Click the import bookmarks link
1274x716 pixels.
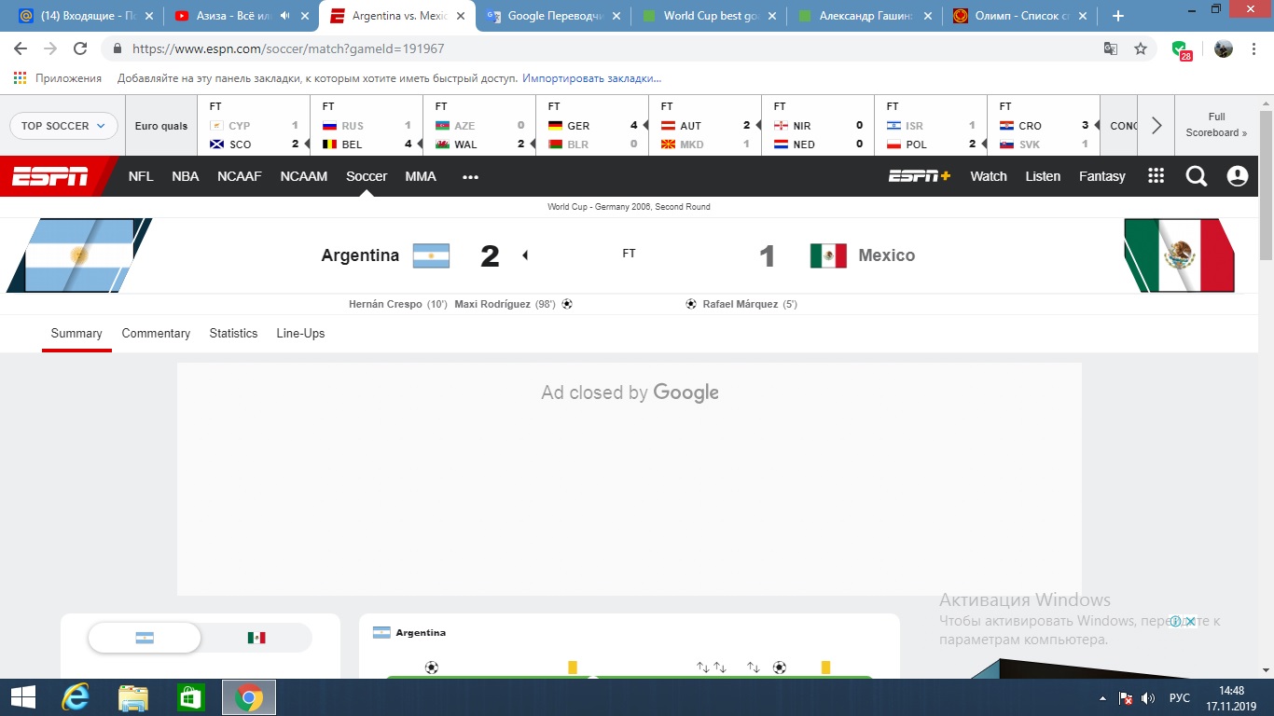591,78
